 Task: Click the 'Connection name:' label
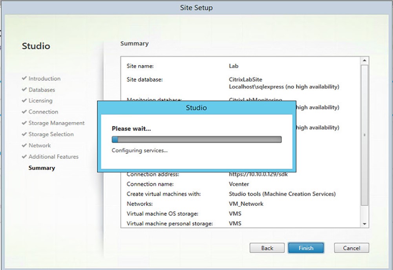point(150,184)
